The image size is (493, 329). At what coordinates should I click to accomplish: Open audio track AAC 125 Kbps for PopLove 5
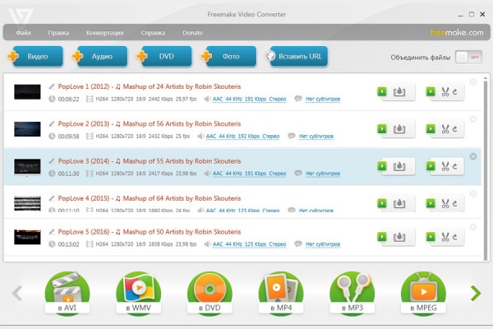249,244
